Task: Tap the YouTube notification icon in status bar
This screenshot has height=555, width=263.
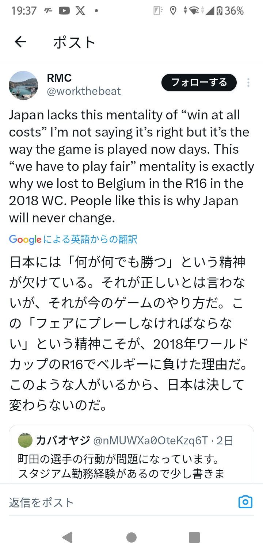Action: coord(64,11)
